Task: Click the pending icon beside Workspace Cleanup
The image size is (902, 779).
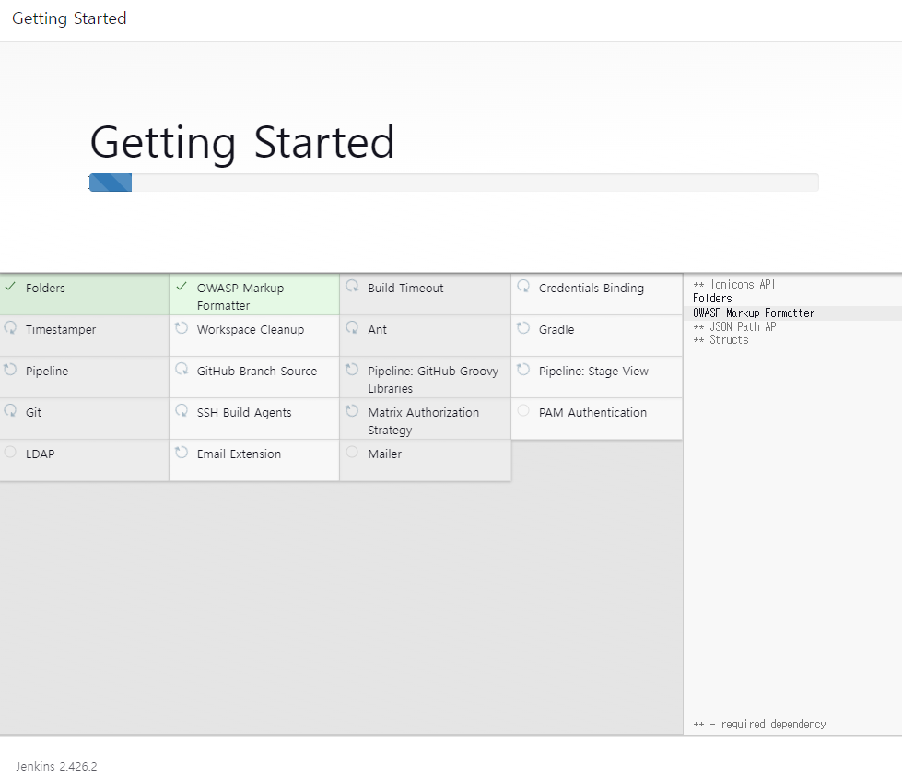Action: click(182, 327)
